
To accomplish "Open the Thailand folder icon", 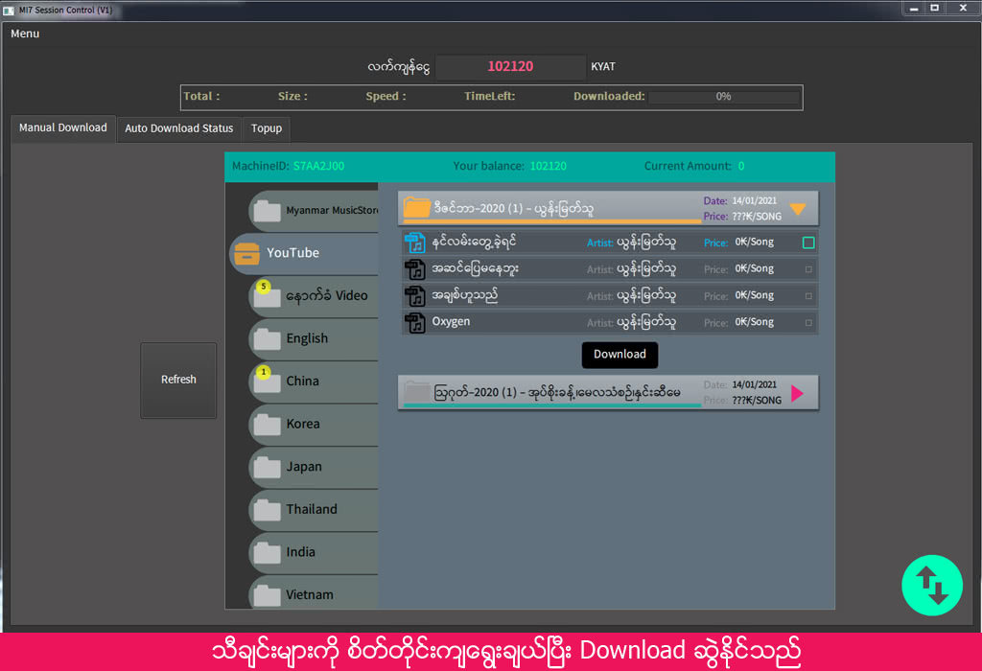I will pos(266,509).
